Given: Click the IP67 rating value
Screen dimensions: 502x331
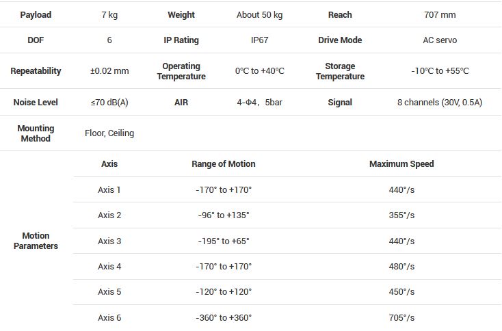Looking at the screenshot, I should click(x=259, y=40).
